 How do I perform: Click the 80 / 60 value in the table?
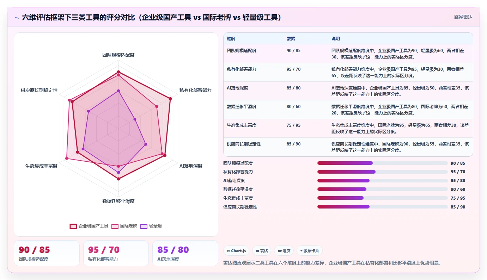[294, 107]
